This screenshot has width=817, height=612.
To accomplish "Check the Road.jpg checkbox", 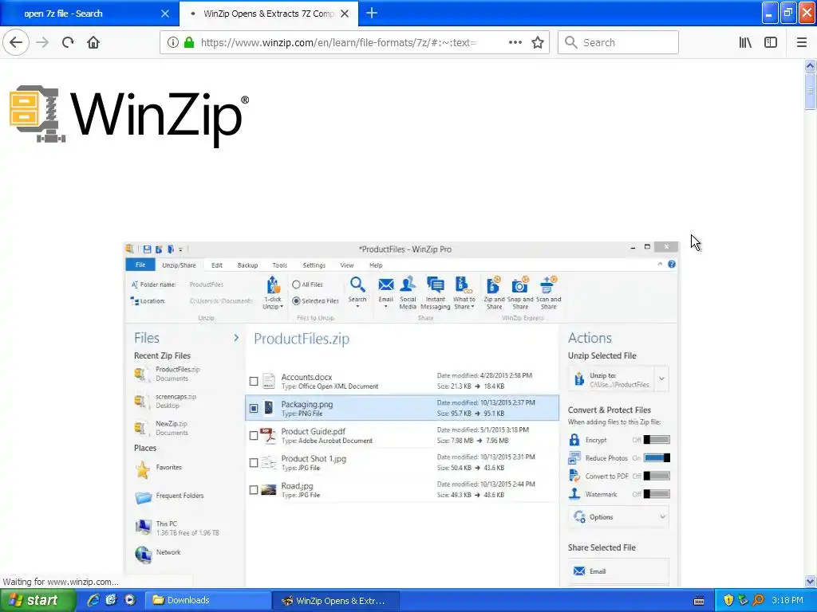I will pyautogui.click(x=254, y=490).
